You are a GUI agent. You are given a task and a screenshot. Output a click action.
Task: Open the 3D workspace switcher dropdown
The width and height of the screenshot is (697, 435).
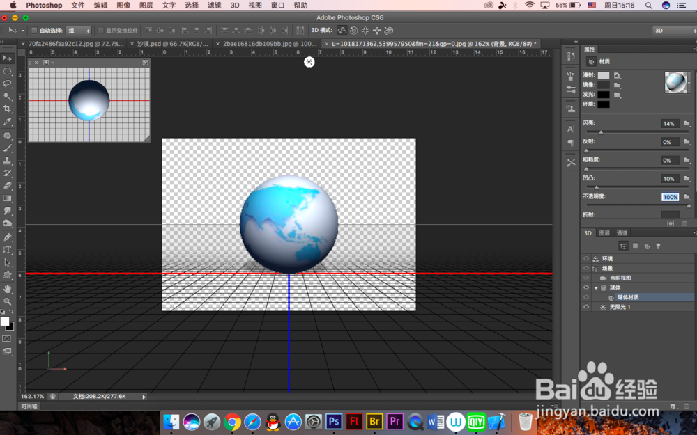tap(674, 31)
